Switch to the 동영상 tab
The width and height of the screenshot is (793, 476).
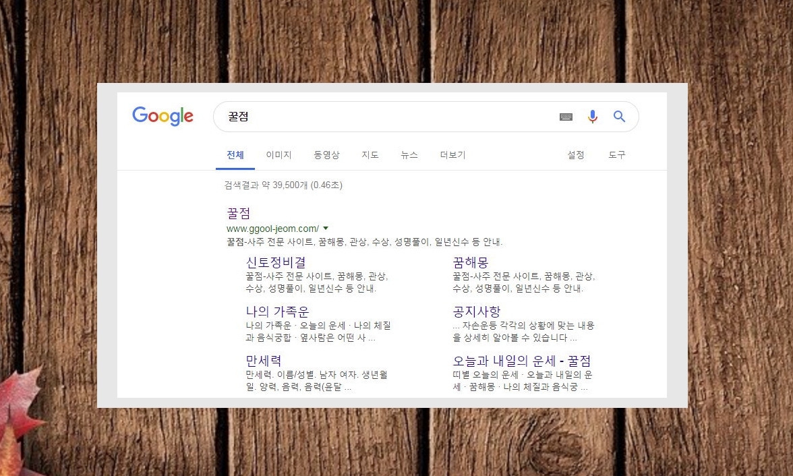tap(326, 155)
